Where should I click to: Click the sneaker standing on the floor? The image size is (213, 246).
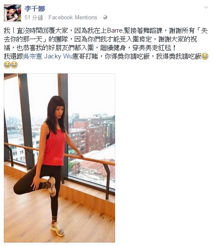click(x=58, y=229)
